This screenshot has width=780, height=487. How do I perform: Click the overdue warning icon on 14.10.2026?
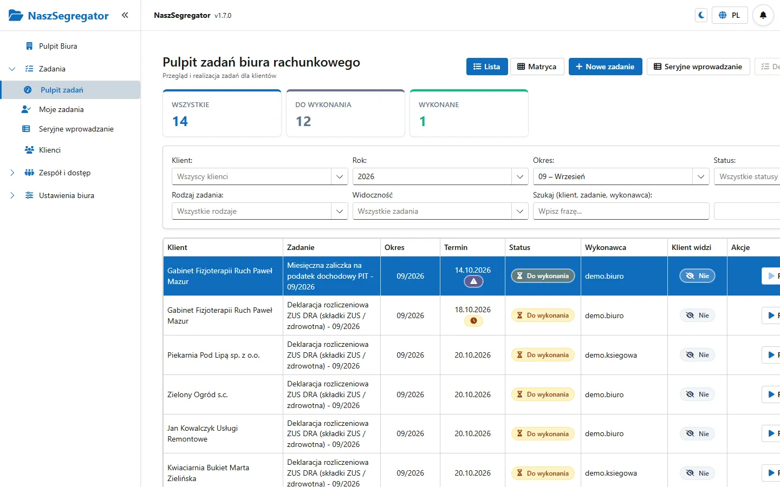pos(473,281)
